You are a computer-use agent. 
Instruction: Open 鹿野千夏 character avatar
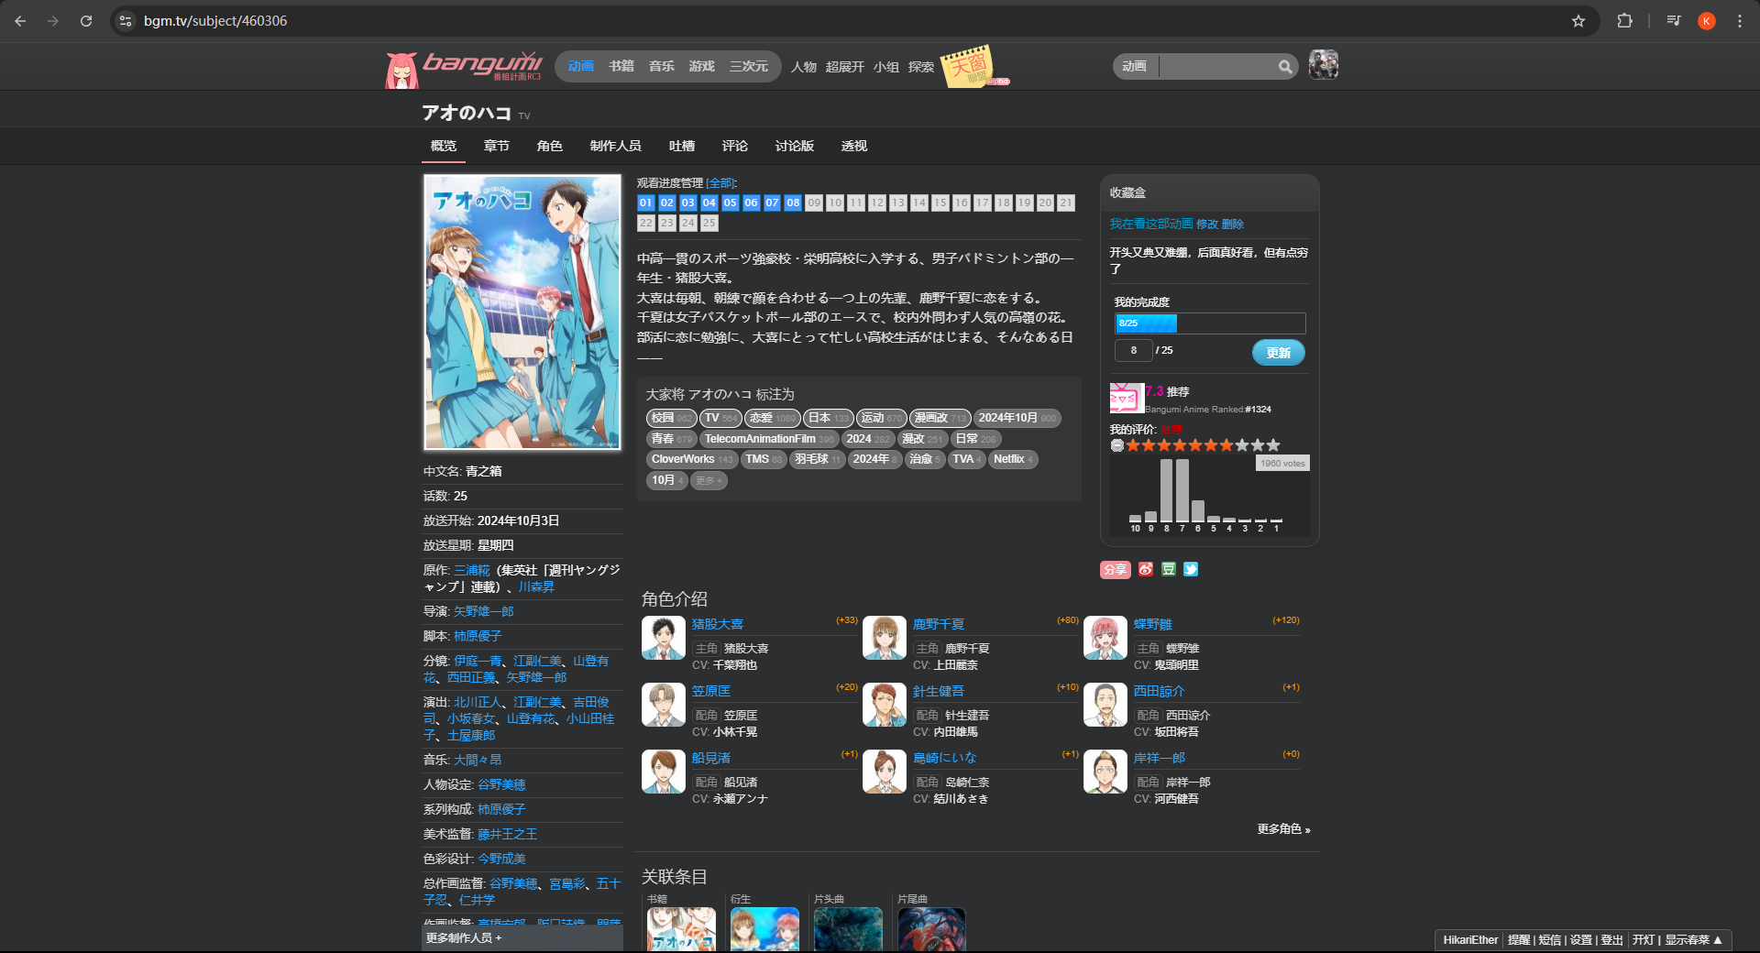coord(885,638)
